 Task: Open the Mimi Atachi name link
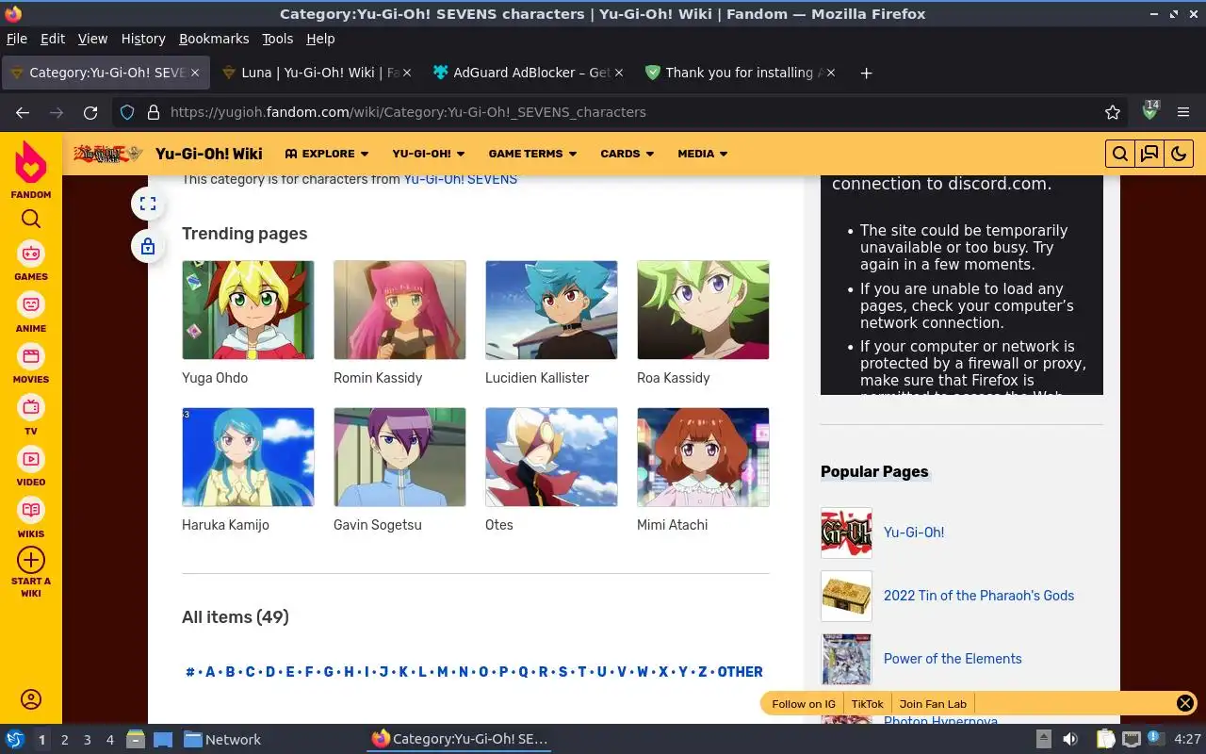coord(672,525)
